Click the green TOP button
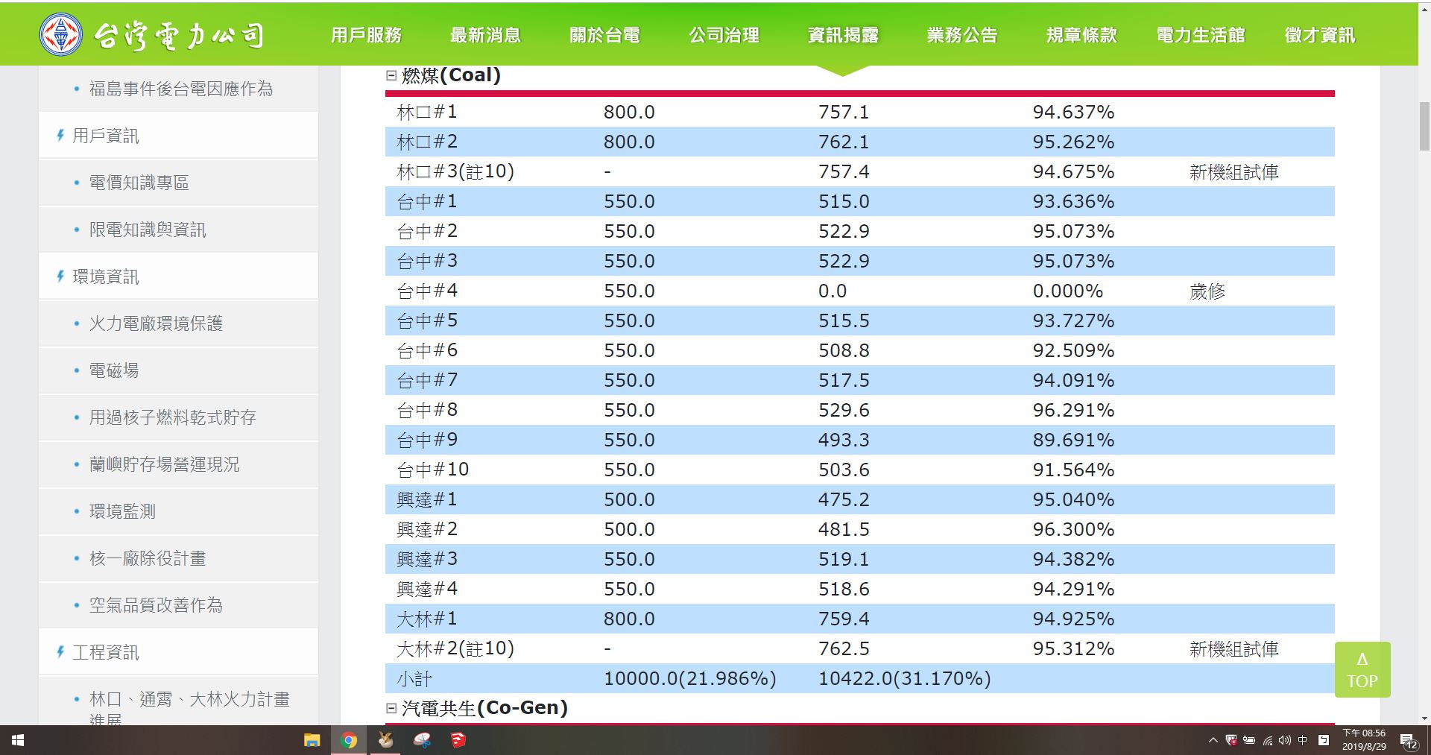1431x755 pixels. tap(1362, 669)
